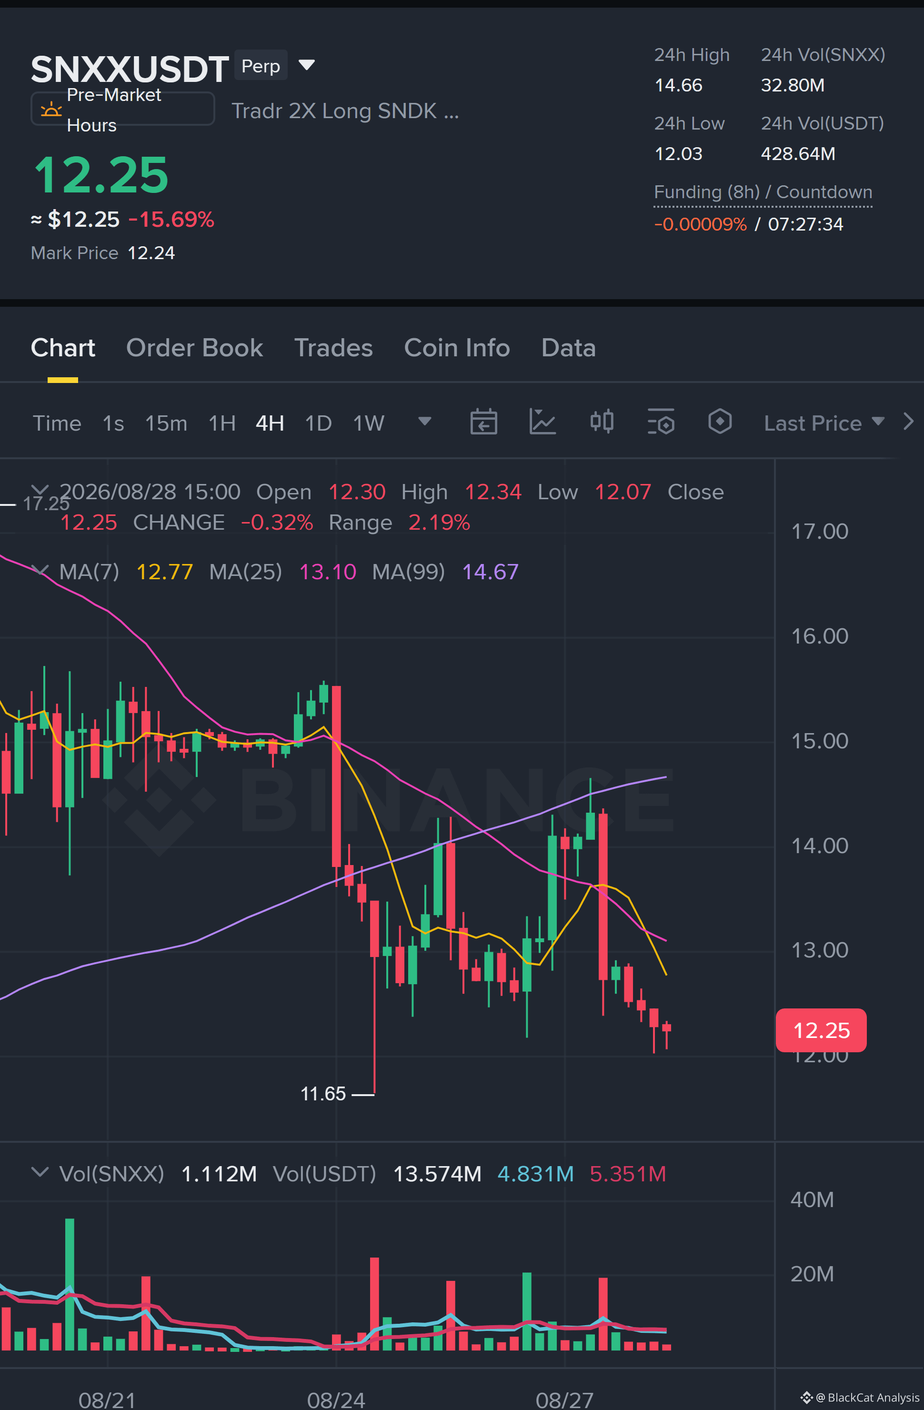The image size is (924, 1410).
Task: Open the SNXXUSDT pair selector dropdown arrow
Action: tap(306, 65)
